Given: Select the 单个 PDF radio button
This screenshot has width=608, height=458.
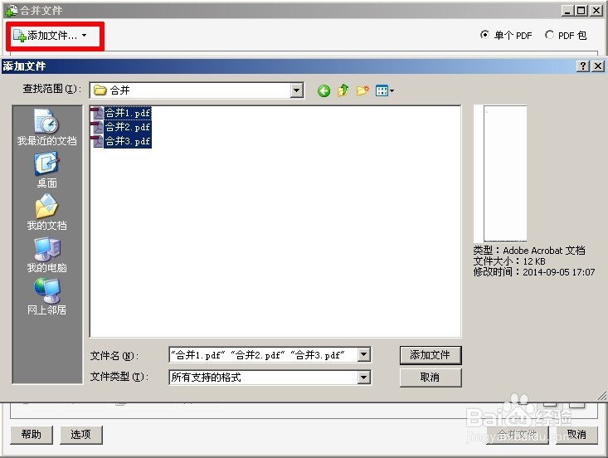Looking at the screenshot, I should tap(484, 35).
